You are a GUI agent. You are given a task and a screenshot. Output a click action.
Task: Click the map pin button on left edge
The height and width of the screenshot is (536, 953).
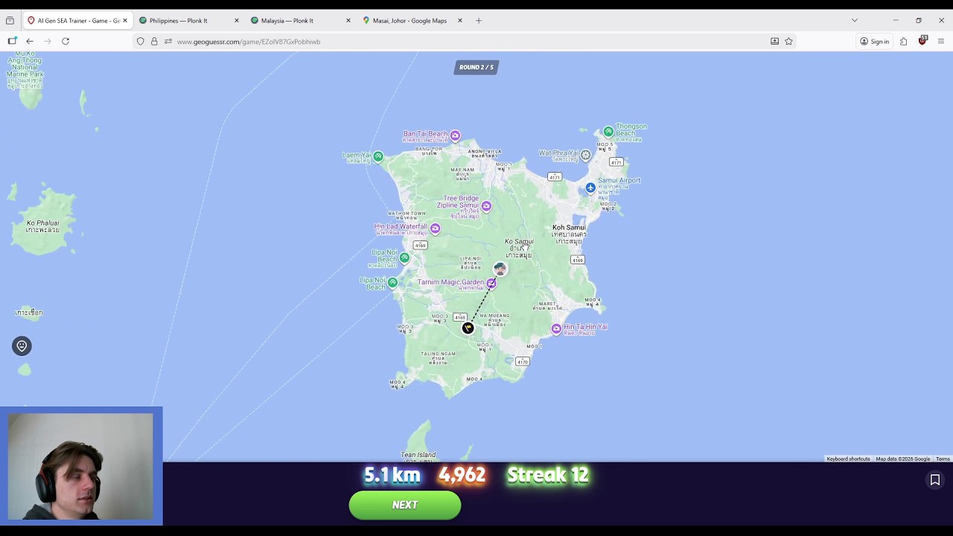[22, 345]
